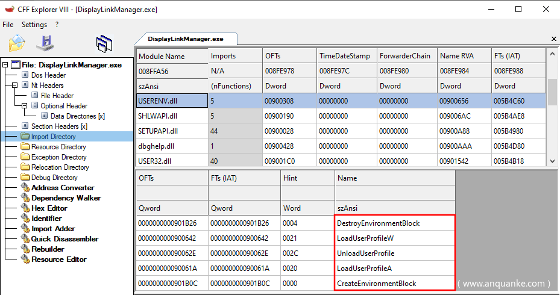Select the Quick Disassembler tool
The image size is (560, 295).
[64, 239]
